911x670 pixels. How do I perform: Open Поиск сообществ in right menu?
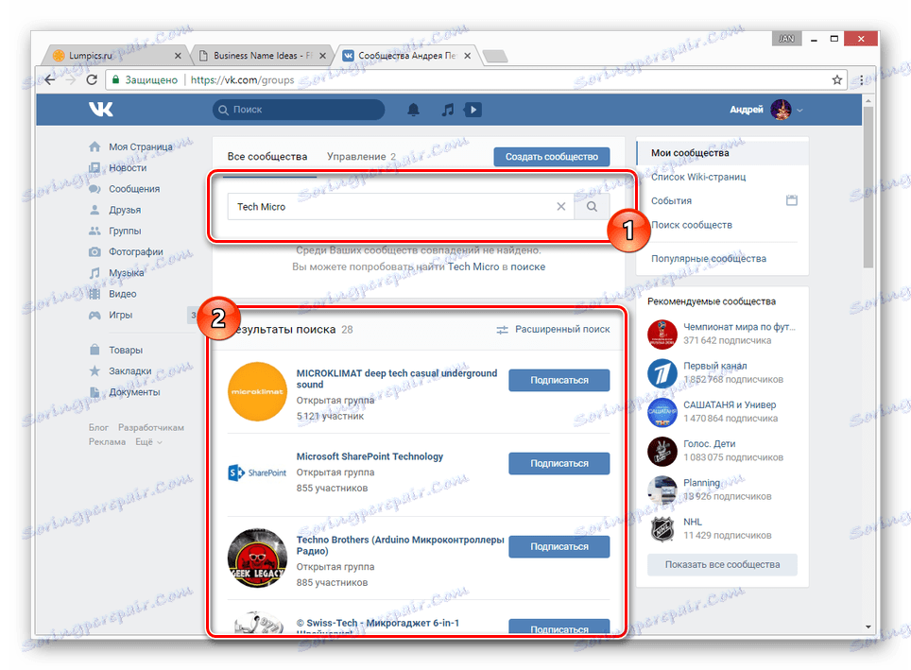point(692,225)
